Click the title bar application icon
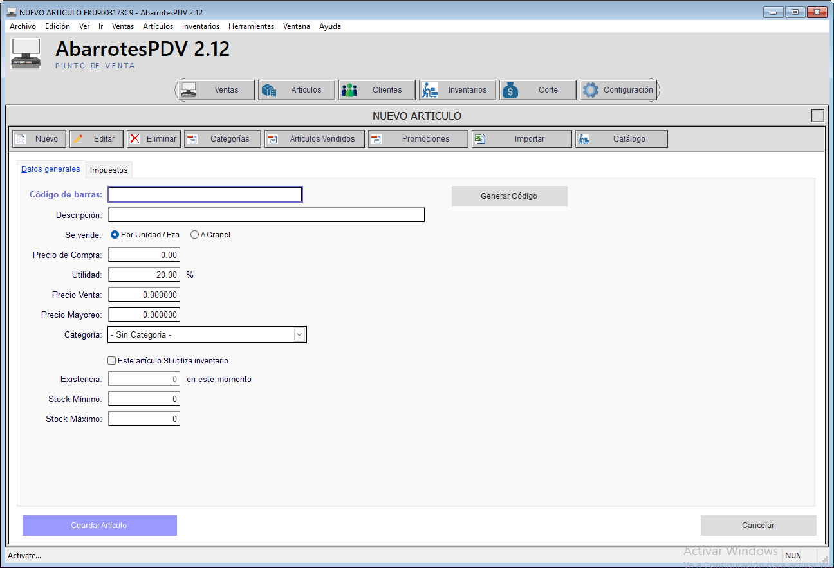 pyautogui.click(x=12, y=12)
